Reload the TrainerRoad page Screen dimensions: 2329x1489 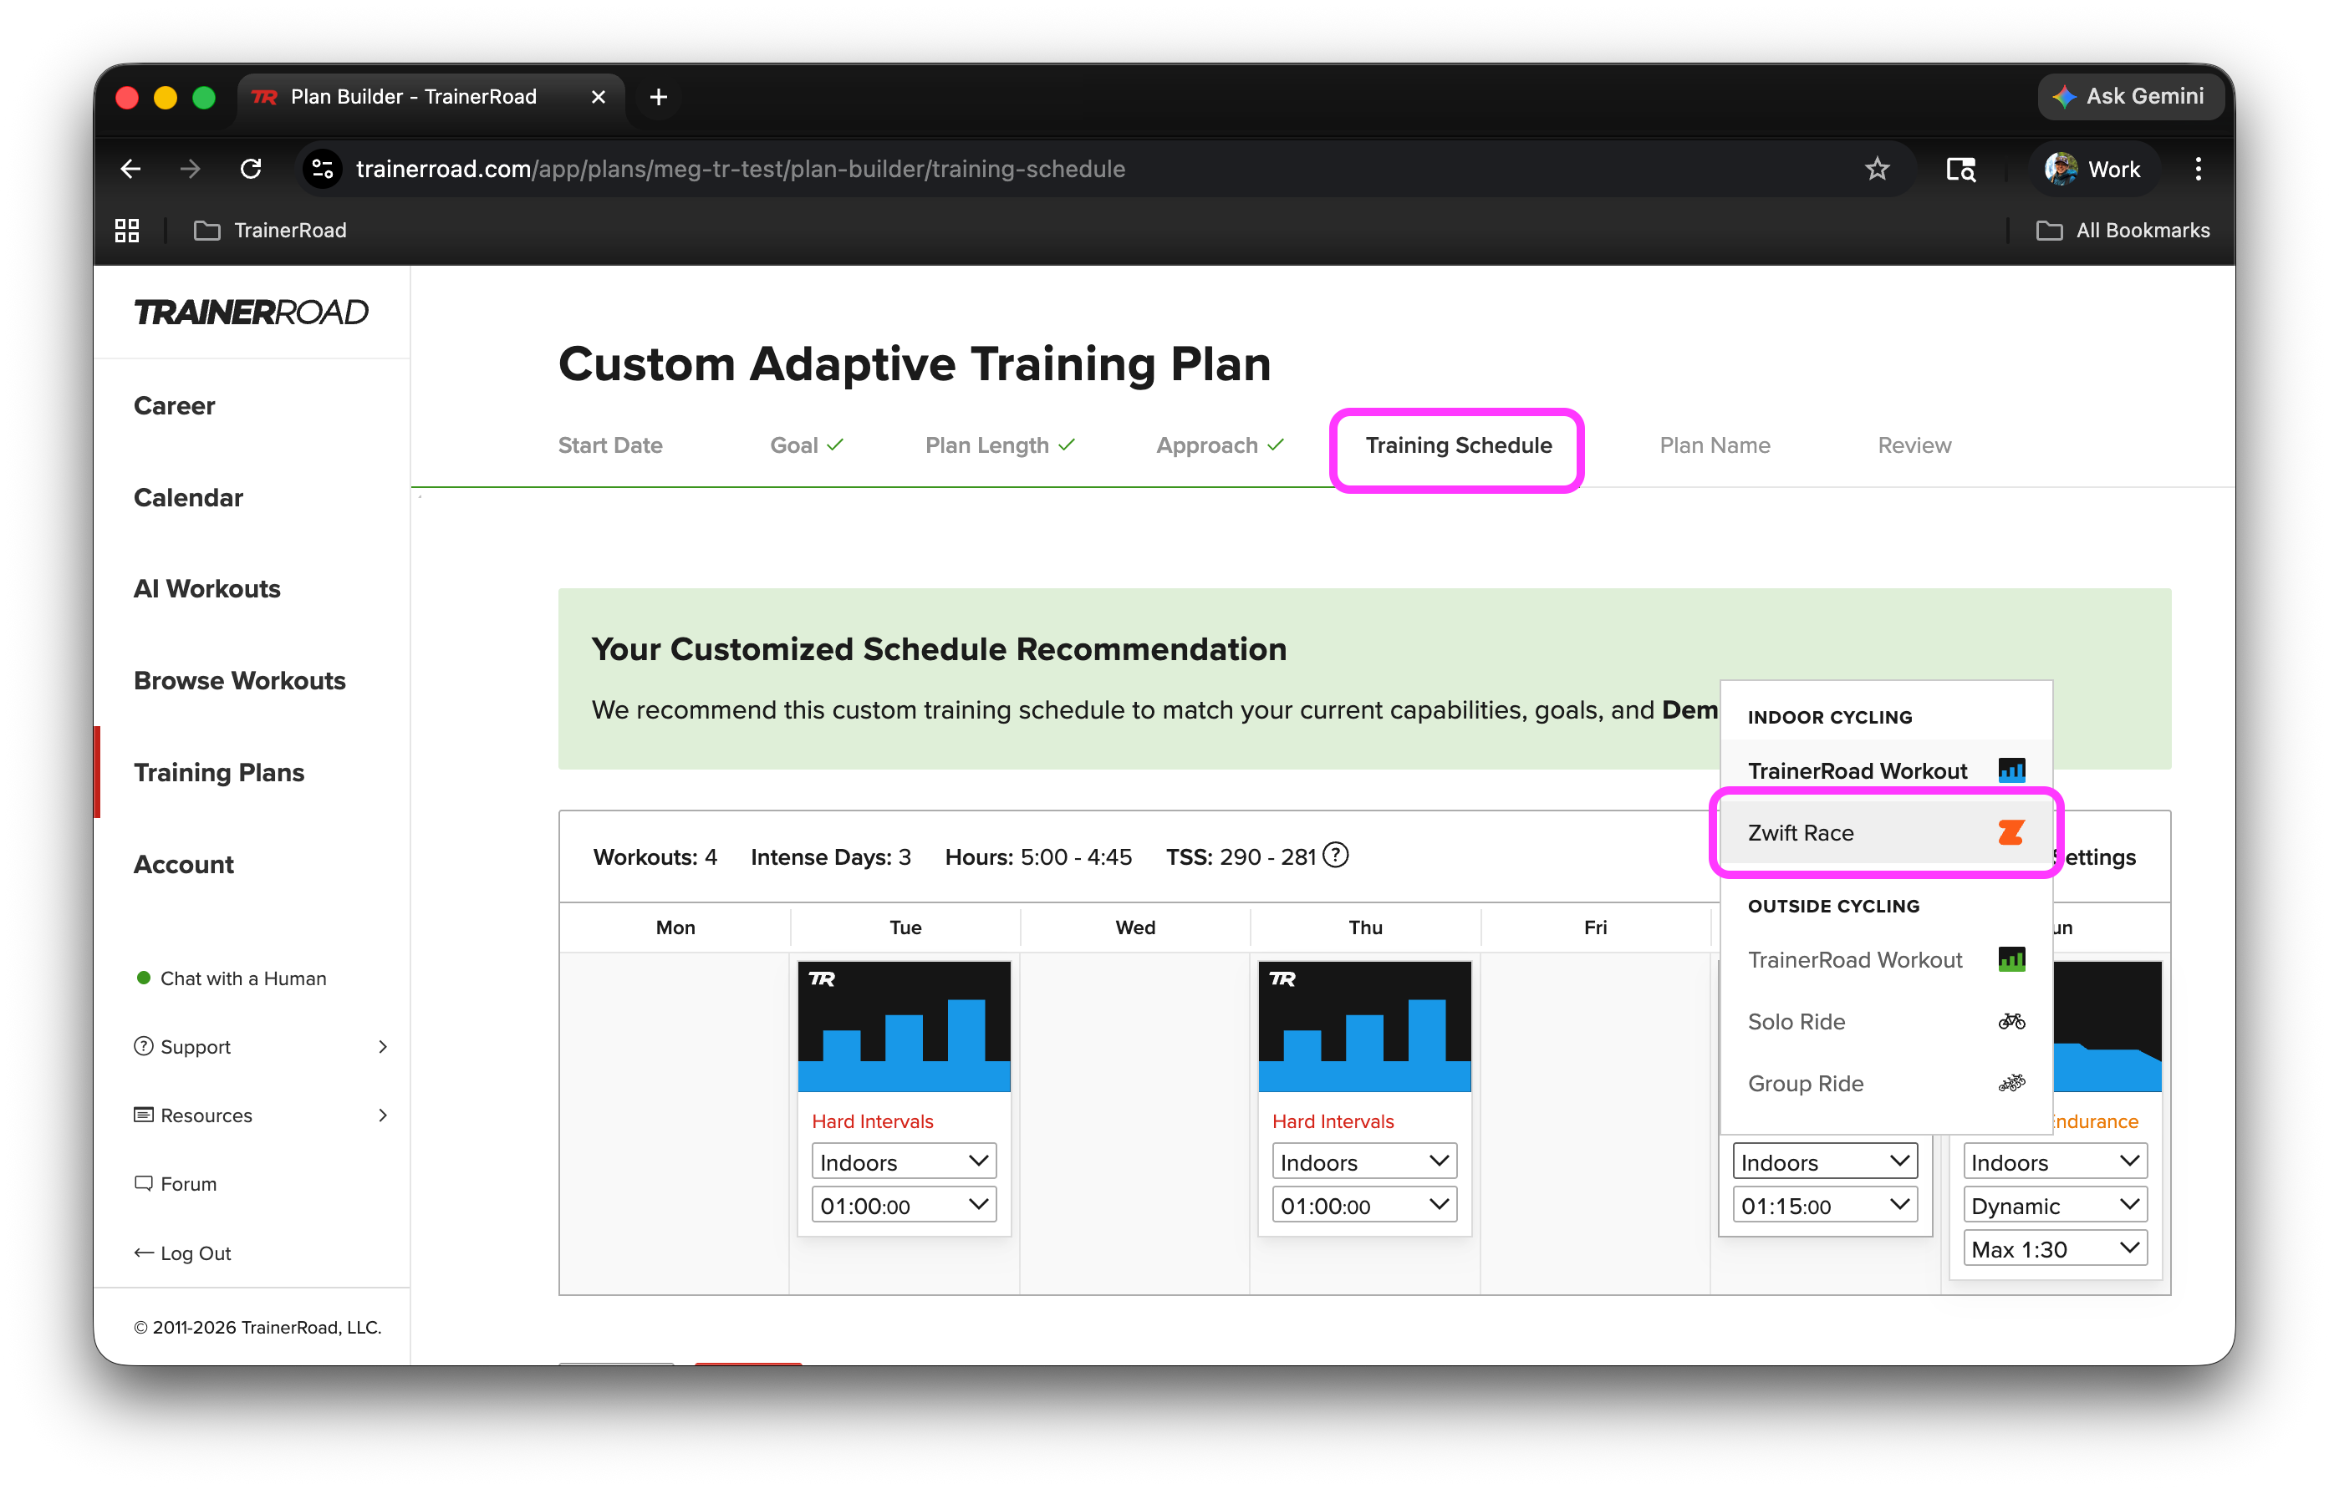(x=251, y=169)
